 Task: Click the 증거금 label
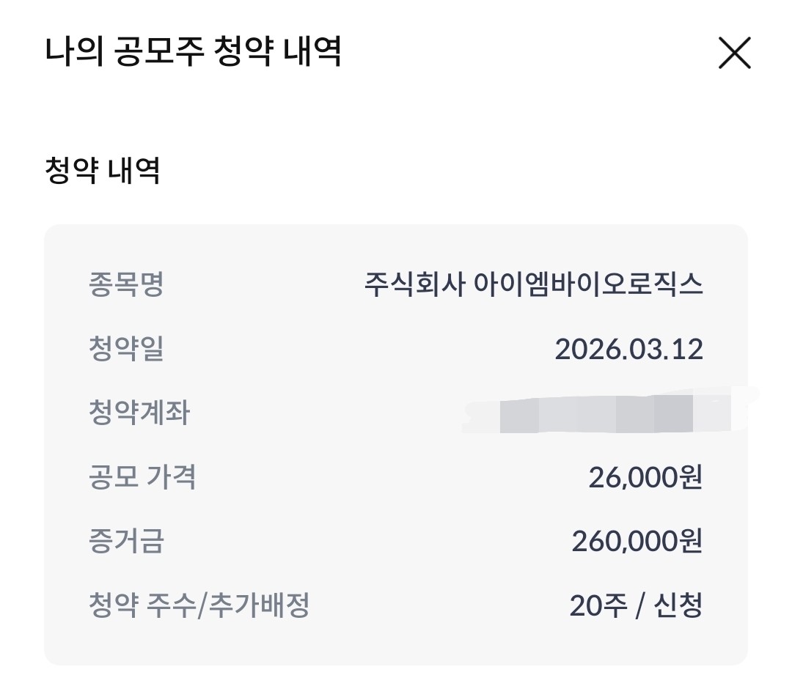click(x=125, y=542)
